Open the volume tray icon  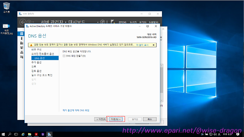coord(215,134)
